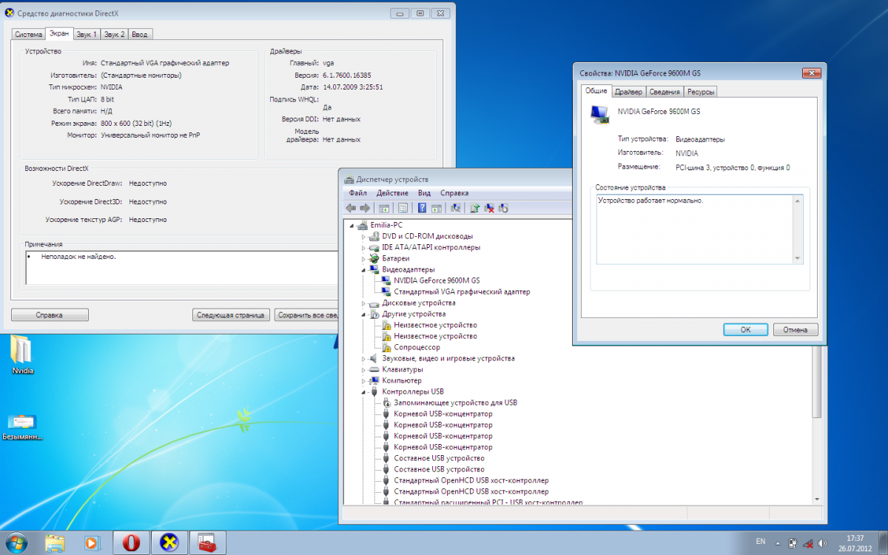Click the Forward arrow in Device Manager toolbar
Viewport: 888px width, 555px height.
point(364,208)
